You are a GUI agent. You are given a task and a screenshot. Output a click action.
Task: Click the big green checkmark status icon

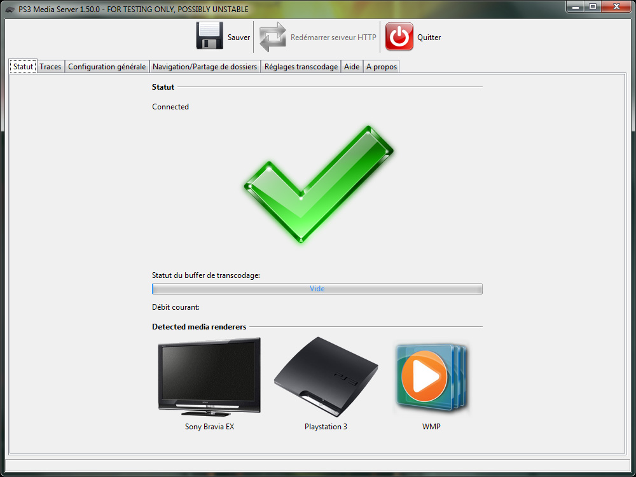click(319, 184)
